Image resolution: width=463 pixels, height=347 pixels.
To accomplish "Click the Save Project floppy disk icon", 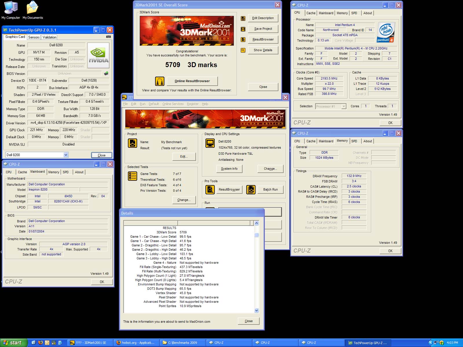I will pyautogui.click(x=243, y=29).
